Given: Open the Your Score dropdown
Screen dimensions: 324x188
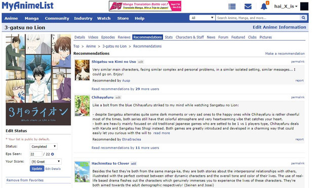Looking at the screenshot, I should pos(46,162).
